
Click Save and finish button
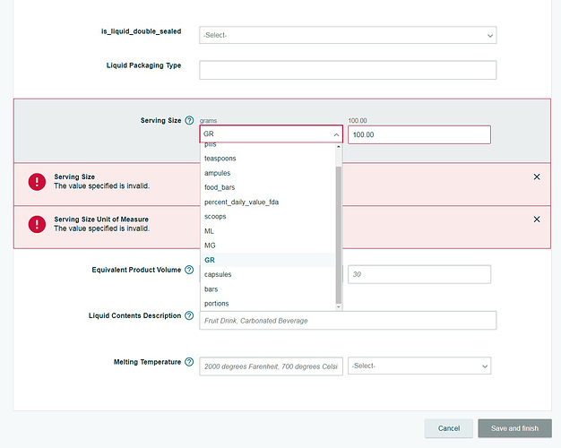(x=514, y=428)
